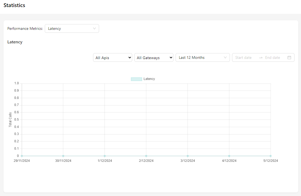Select the data point for 30/11/2024
Image resolution: width=301 pixels, height=196 pixels.
(63, 156)
